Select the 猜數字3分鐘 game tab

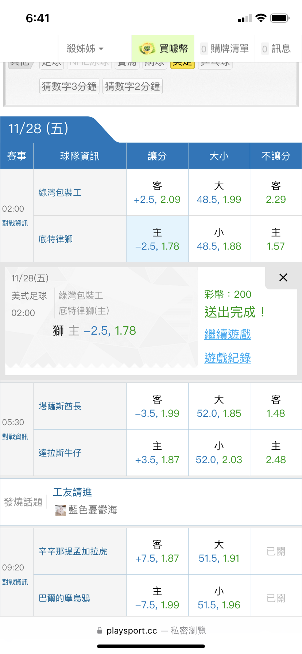(x=69, y=86)
